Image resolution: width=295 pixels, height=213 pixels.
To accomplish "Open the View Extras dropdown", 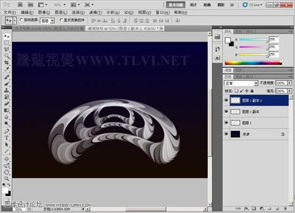I will click(x=43, y=5).
